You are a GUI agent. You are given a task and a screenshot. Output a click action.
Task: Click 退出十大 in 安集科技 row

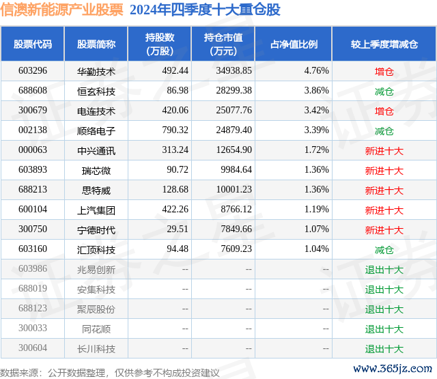click(x=384, y=290)
